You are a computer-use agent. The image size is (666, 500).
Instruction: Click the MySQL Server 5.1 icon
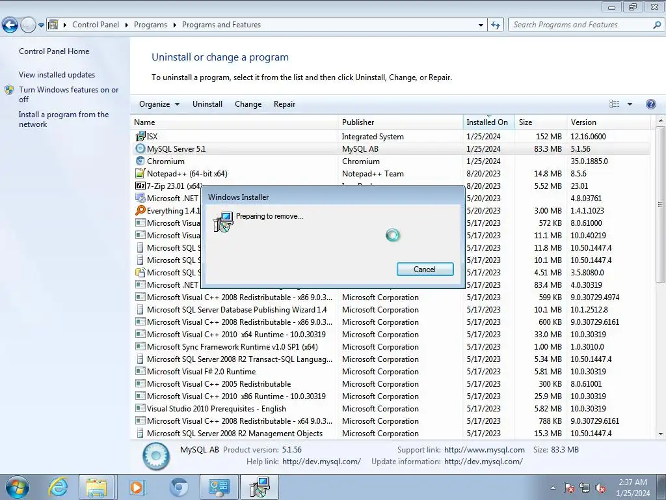(140, 149)
